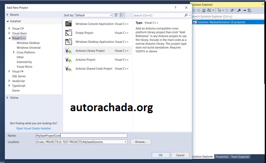Image resolution: width=266 pixels, height=163 pixels.
Task: Select the Extensibility category
Action: pyautogui.click(x=24, y=62)
